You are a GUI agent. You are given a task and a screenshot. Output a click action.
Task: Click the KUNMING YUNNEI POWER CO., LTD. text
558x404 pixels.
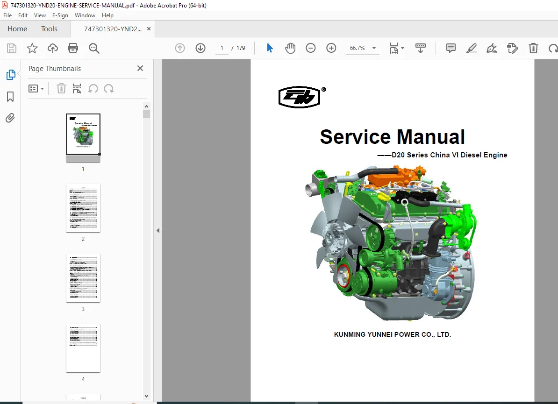[392, 335]
